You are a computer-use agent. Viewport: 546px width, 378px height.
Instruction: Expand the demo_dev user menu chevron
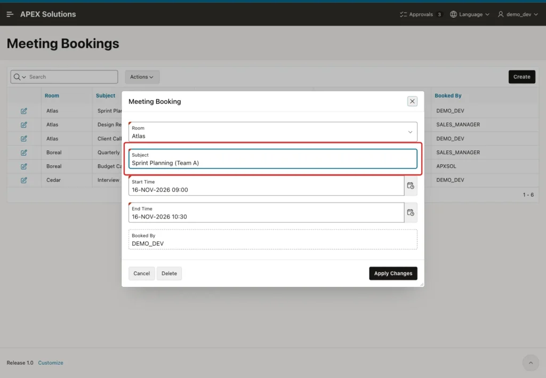pos(536,14)
